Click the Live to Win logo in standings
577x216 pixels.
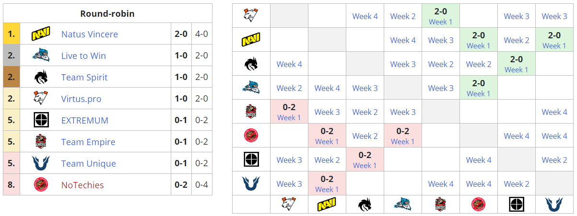[x=41, y=56]
